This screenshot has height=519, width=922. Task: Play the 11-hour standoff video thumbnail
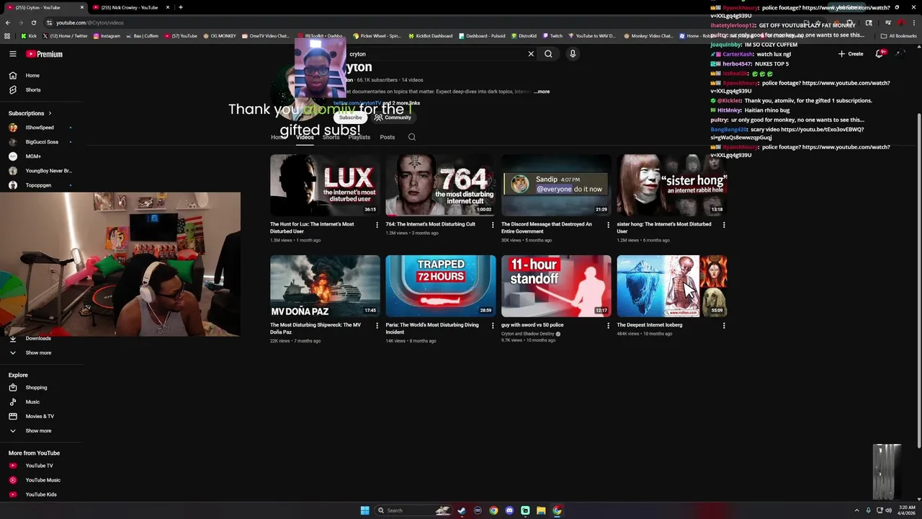click(556, 286)
